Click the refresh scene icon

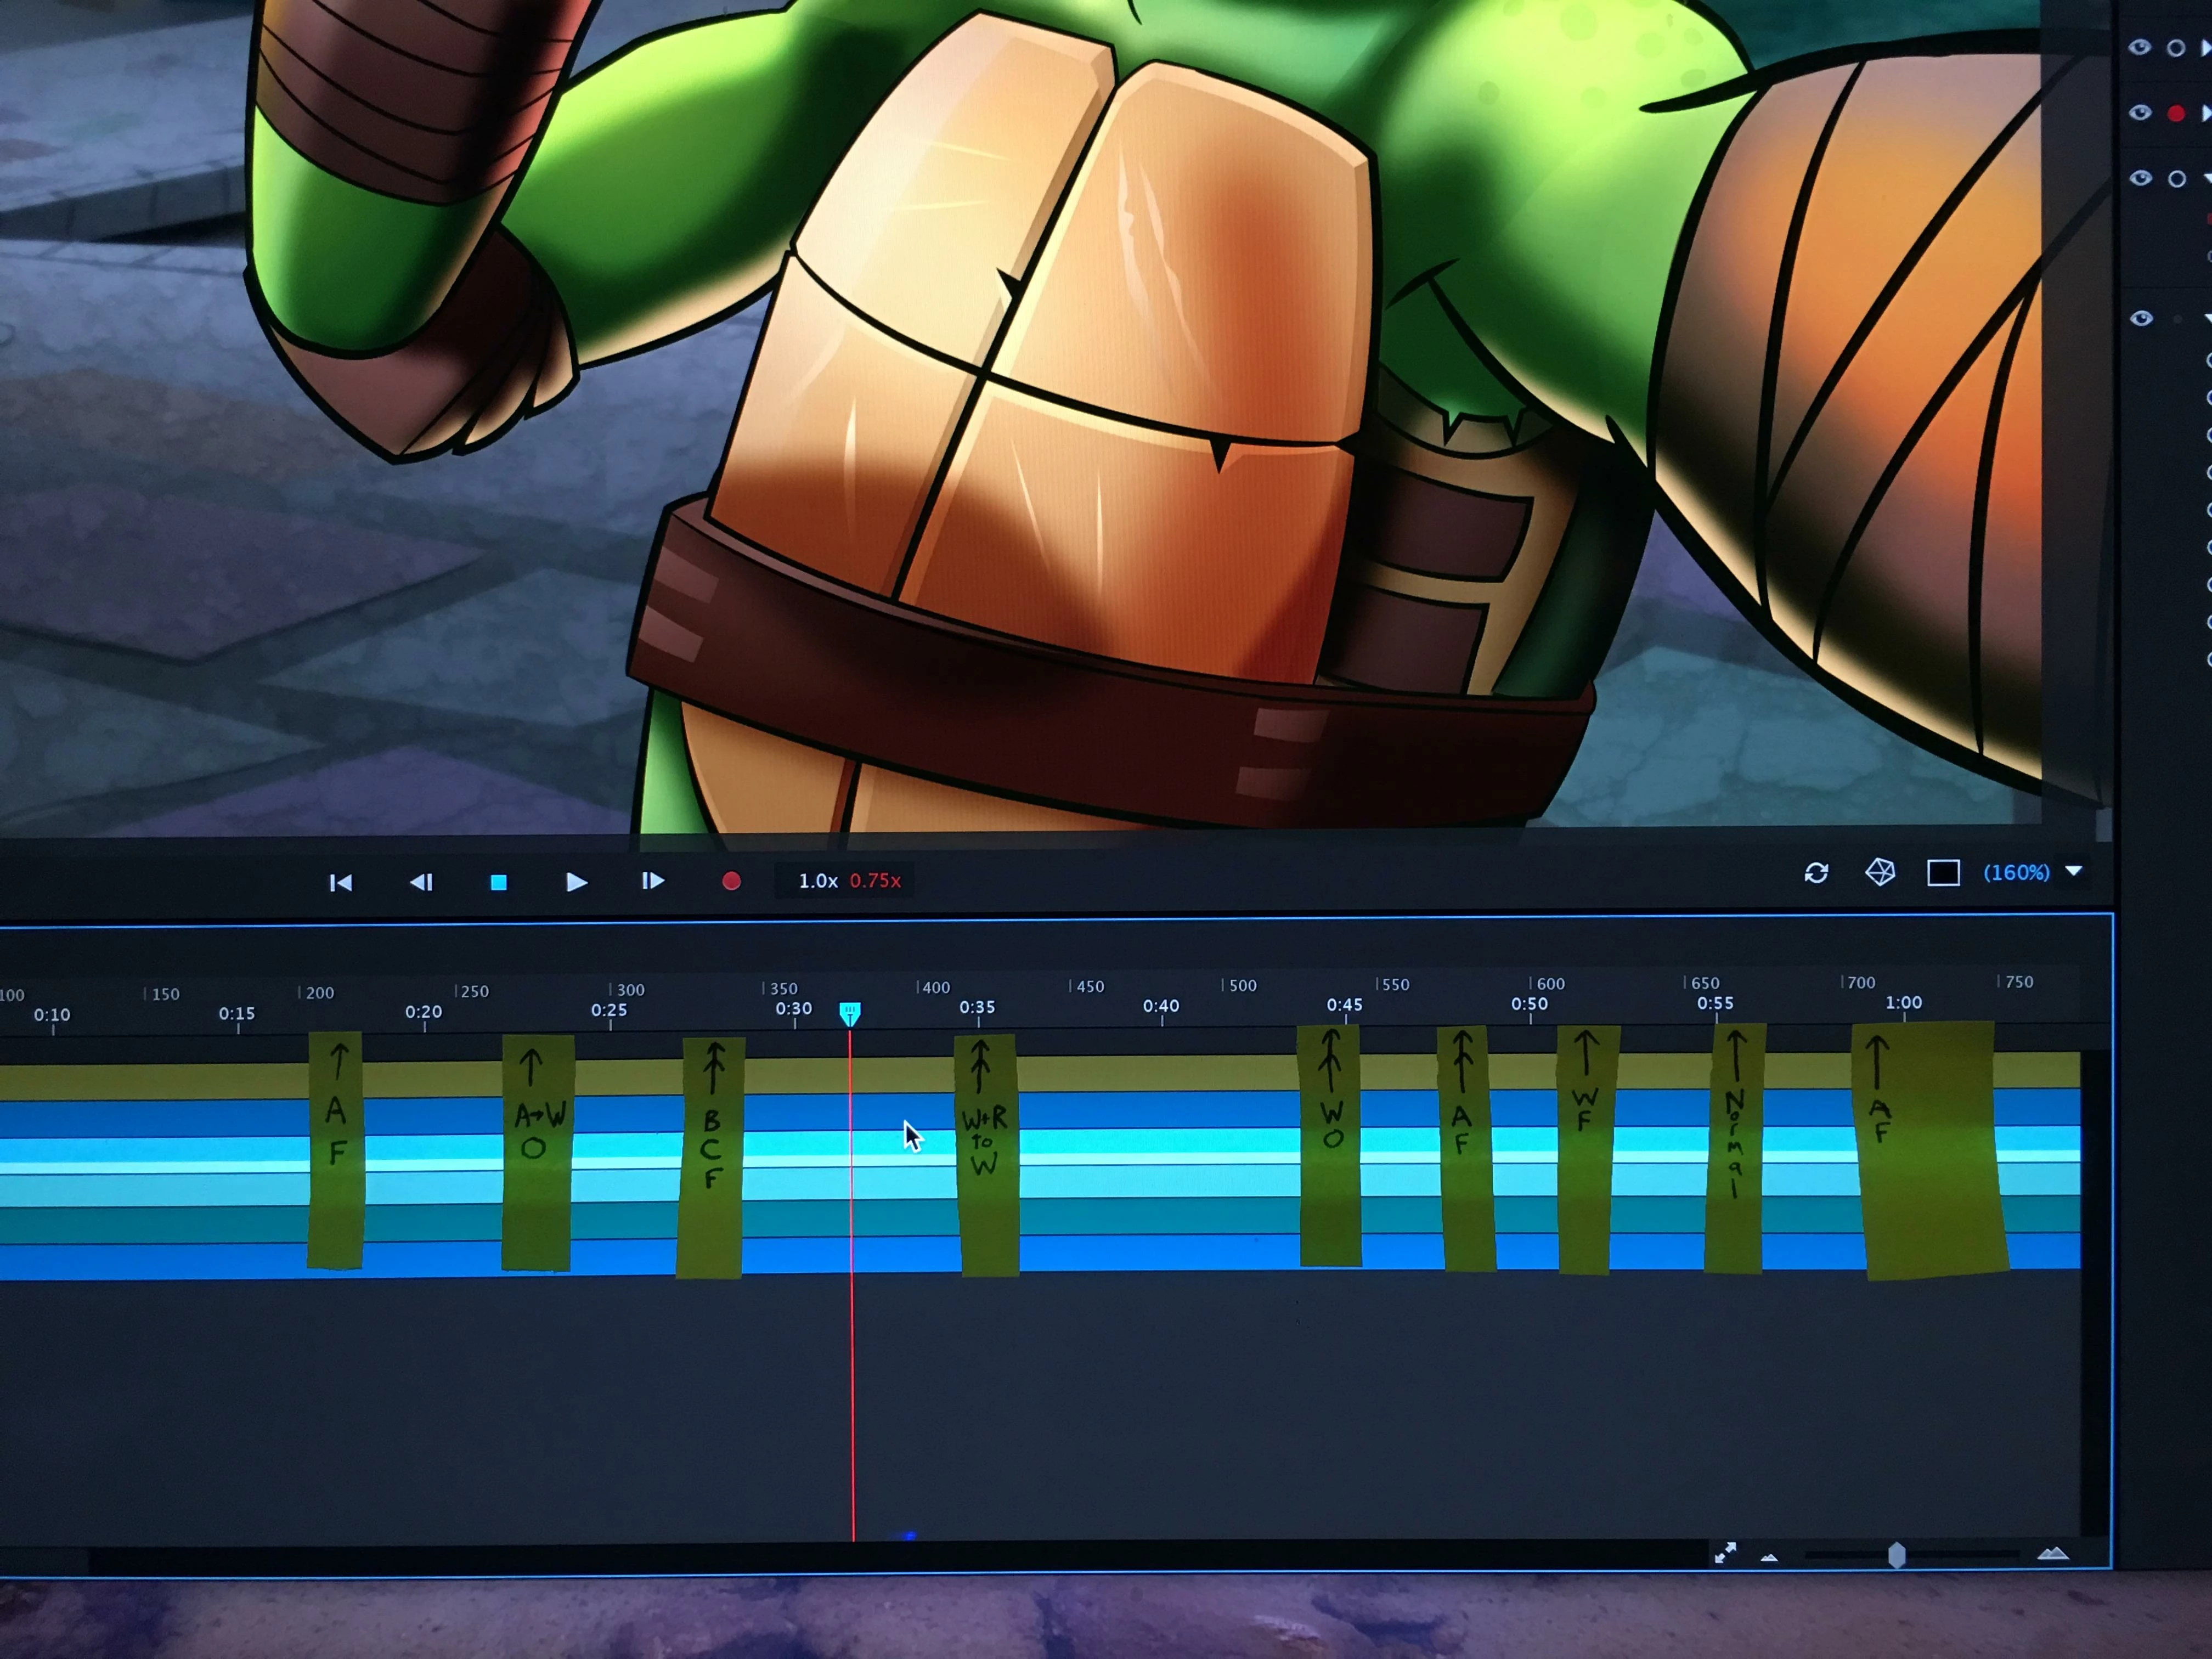pos(1816,873)
